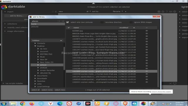
Task: Reverse the sort order arrow next to filename
Action: point(126,11)
